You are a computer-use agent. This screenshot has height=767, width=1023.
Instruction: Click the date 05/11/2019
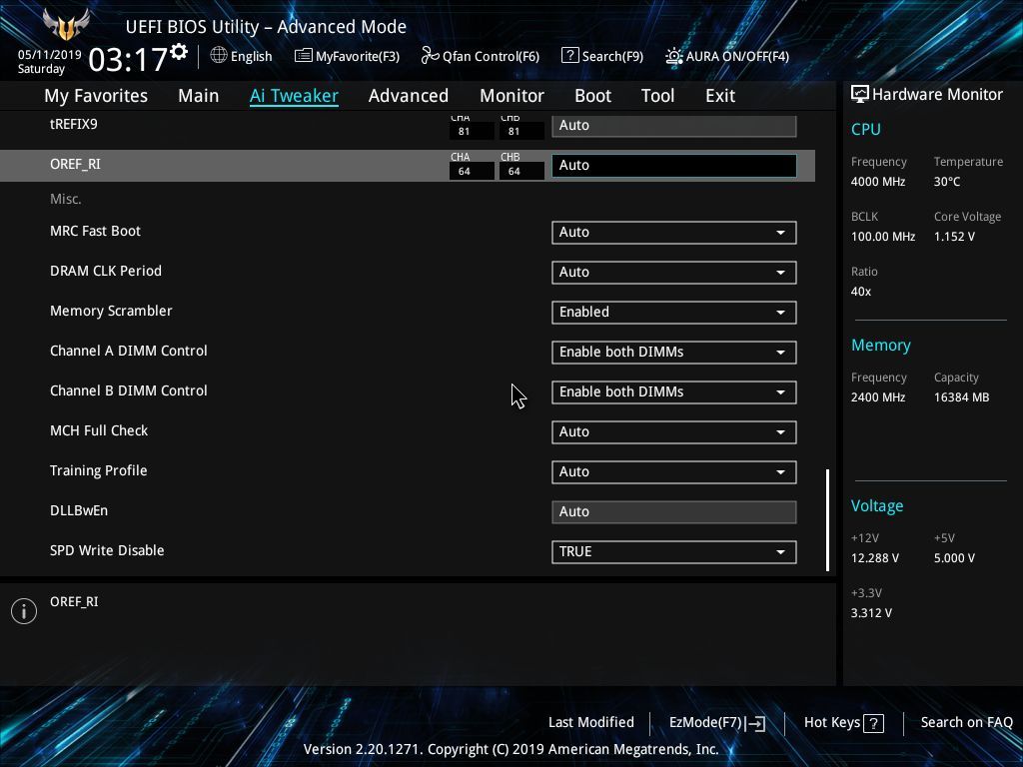point(50,55)
